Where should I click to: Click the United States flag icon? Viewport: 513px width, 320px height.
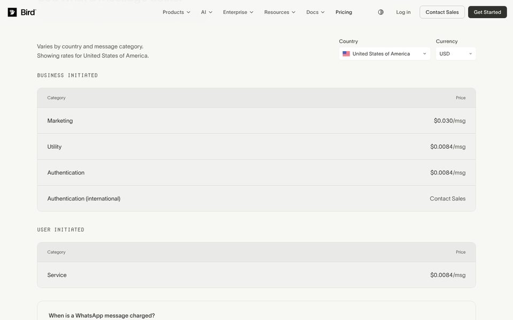(346, 54)
